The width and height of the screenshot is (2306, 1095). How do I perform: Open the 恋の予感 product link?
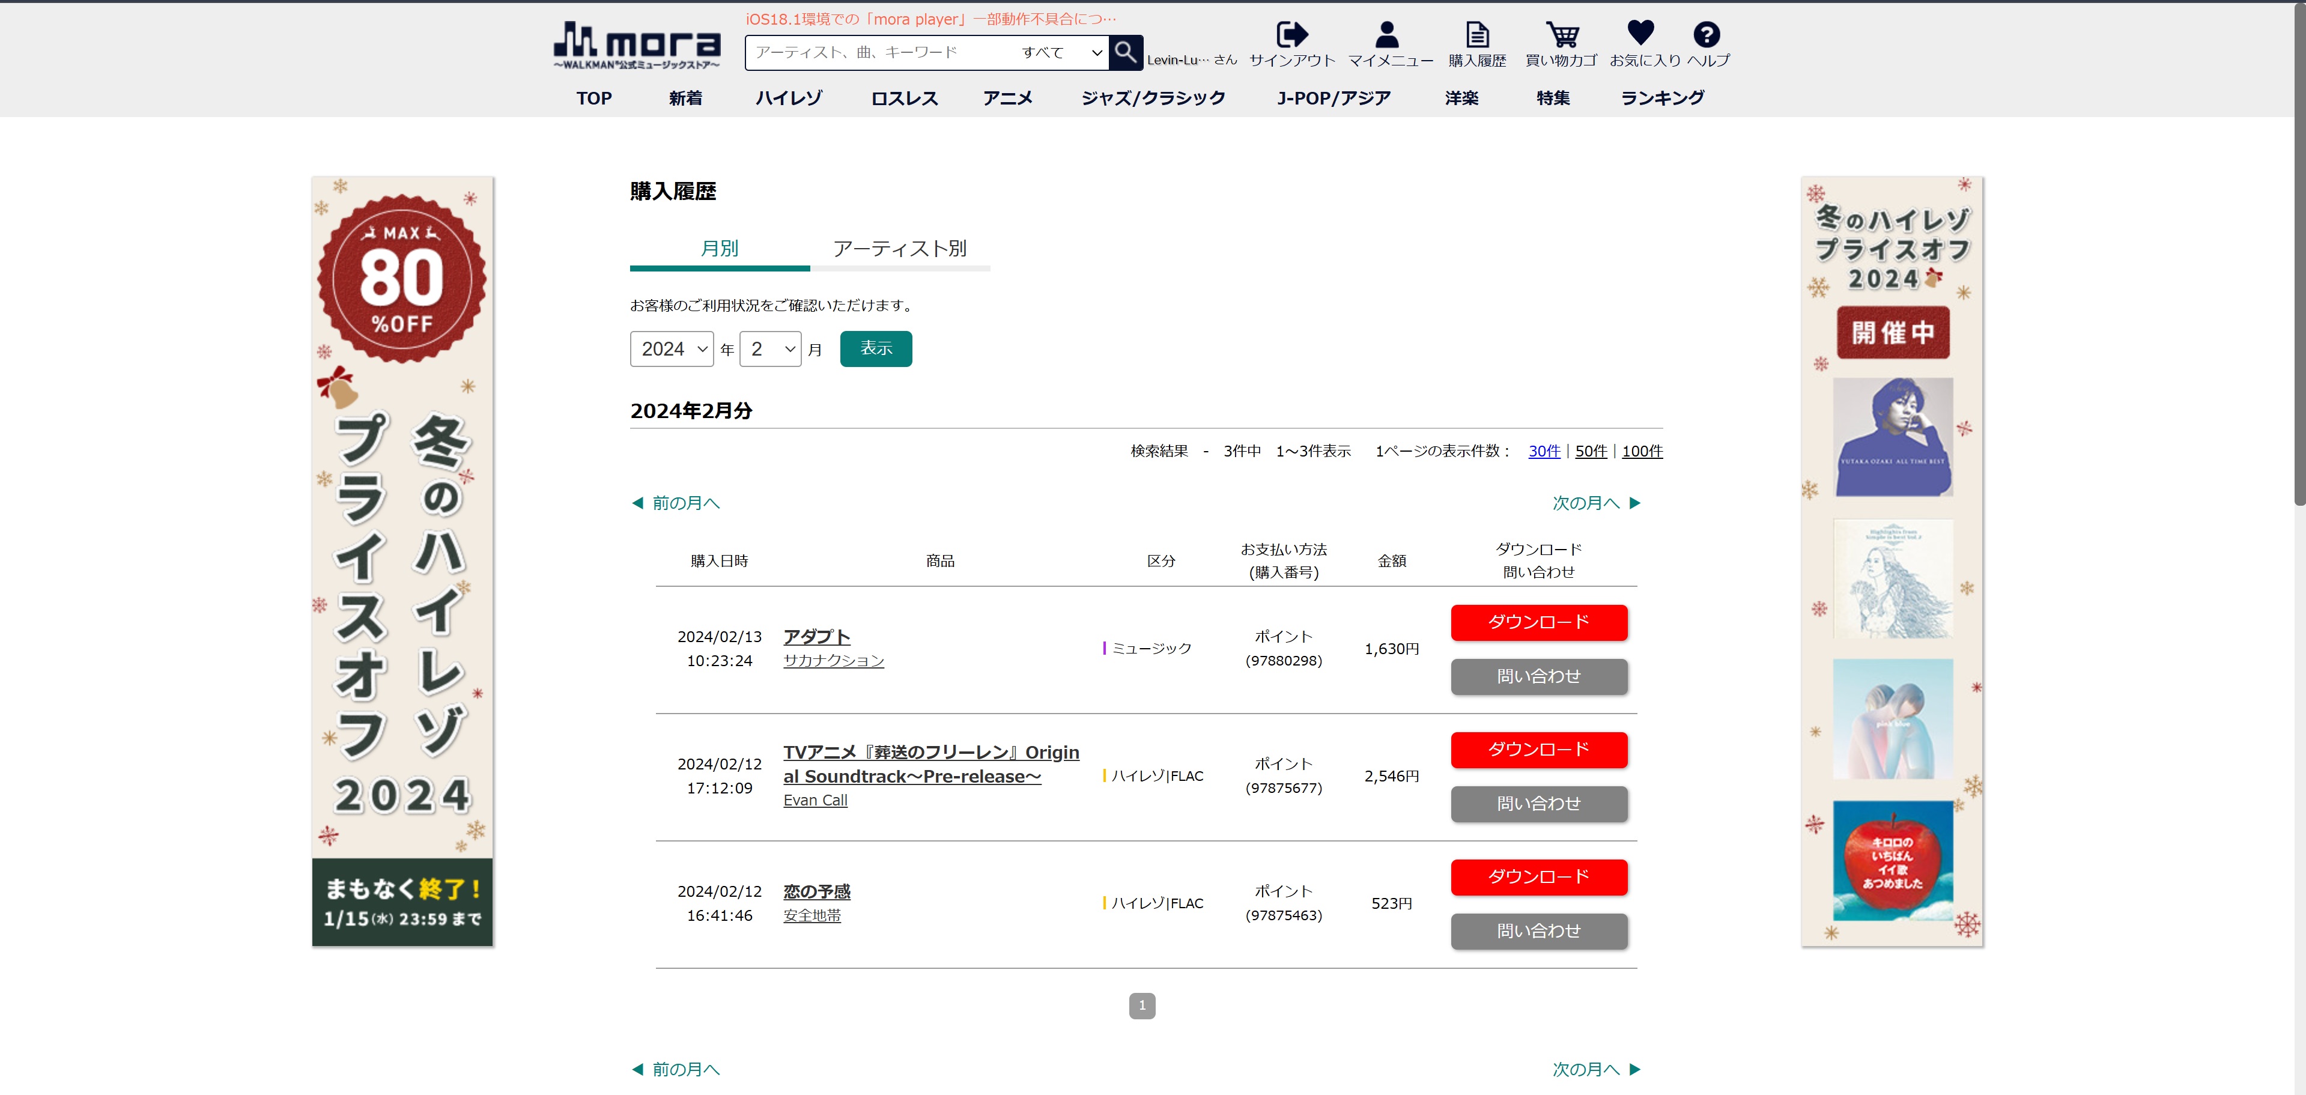click(816, 892)
